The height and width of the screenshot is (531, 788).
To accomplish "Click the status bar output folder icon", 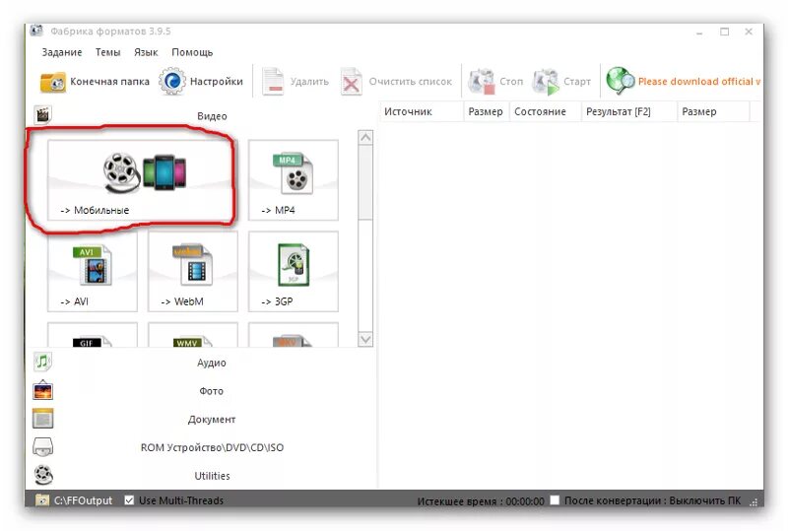I will coord(42,499).
